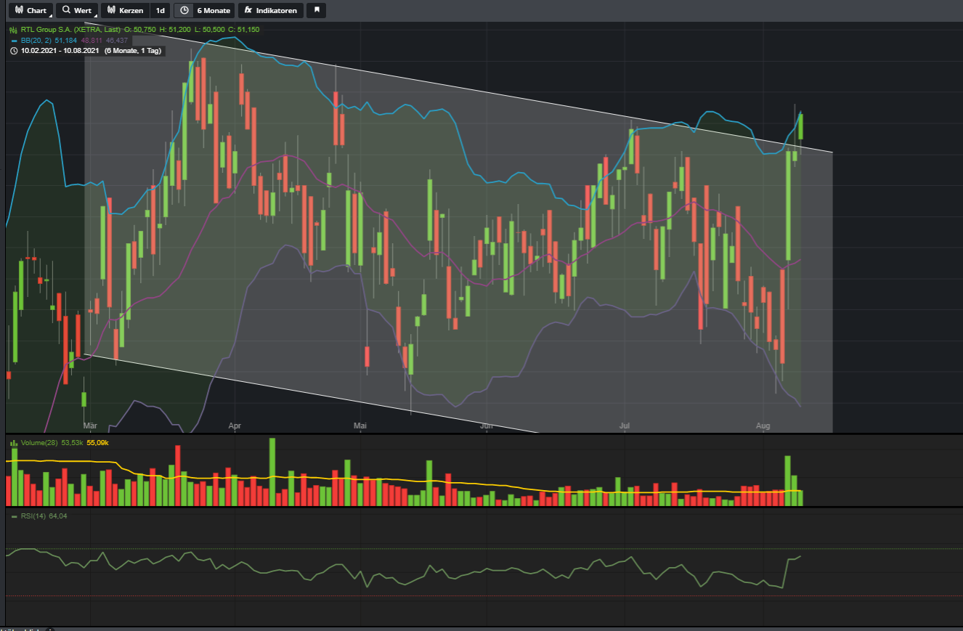The width and height of the screenshot is (963, 631).
Task: Click the Jul month label on axis
Action: [x=624, y=426]
